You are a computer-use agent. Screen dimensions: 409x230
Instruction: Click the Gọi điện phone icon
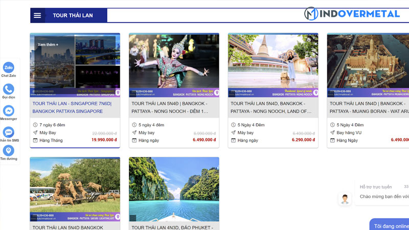(9, 89)
